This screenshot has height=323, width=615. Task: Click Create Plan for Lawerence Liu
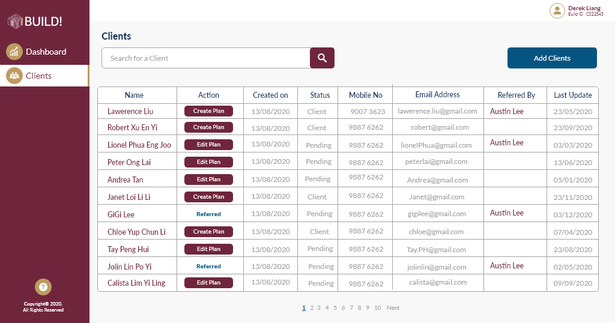208,110
